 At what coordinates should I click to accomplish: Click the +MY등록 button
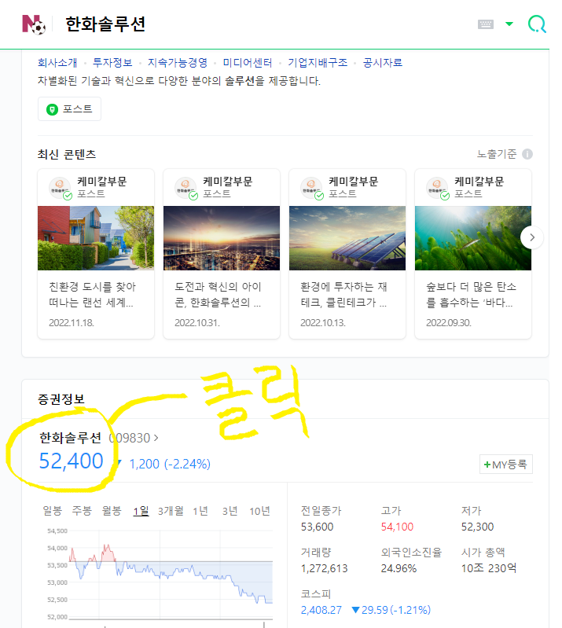click(506, 465)
